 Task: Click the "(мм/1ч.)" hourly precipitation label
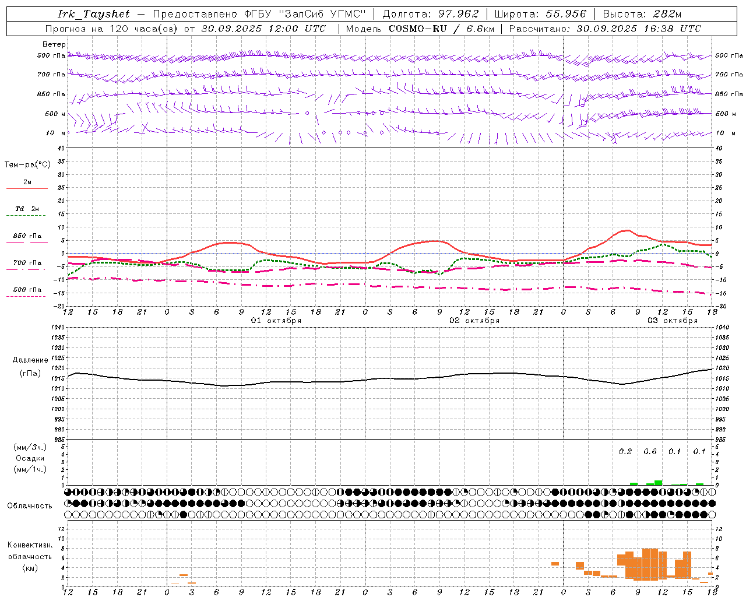pyautogui.click(x=30, y=469)
